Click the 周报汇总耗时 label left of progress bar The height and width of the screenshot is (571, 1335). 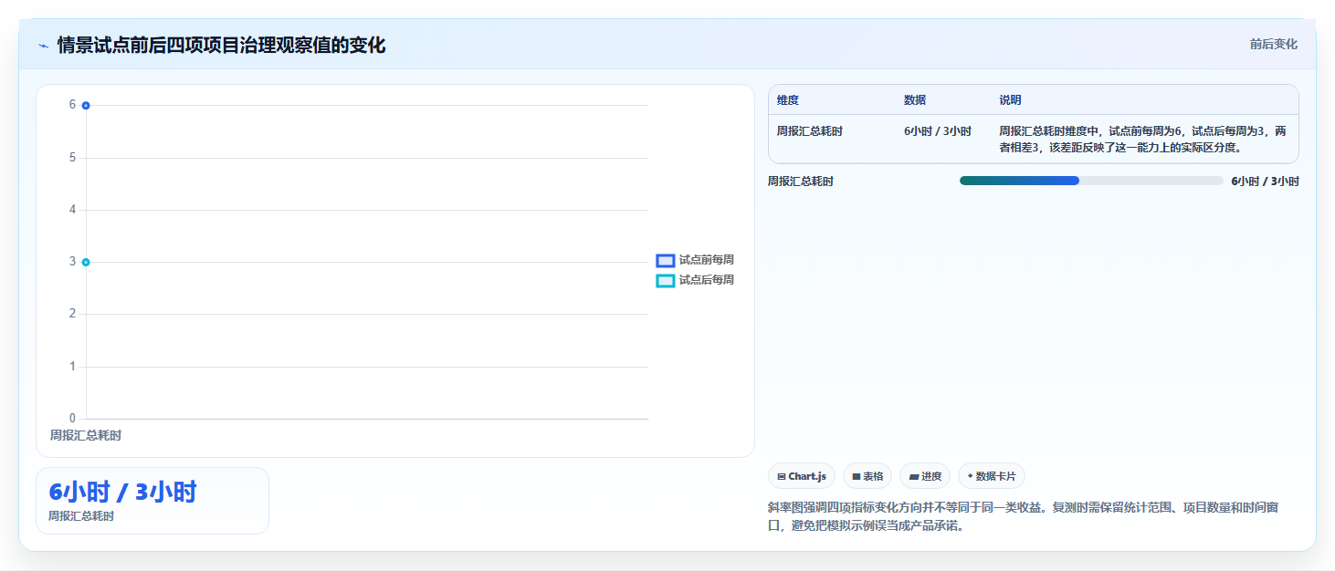801,182
